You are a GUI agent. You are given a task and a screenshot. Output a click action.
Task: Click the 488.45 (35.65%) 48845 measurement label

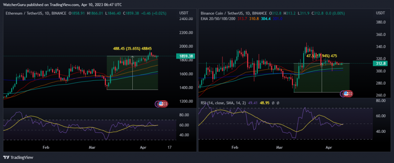(132, 49)
